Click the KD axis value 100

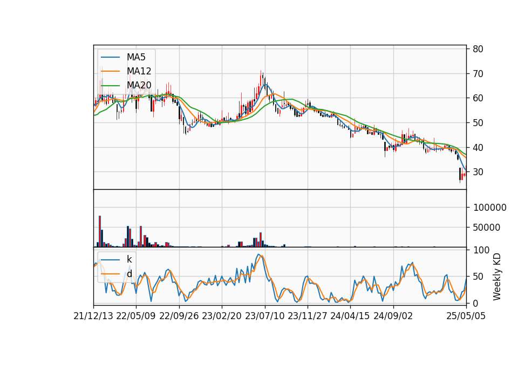pos(481,250)
